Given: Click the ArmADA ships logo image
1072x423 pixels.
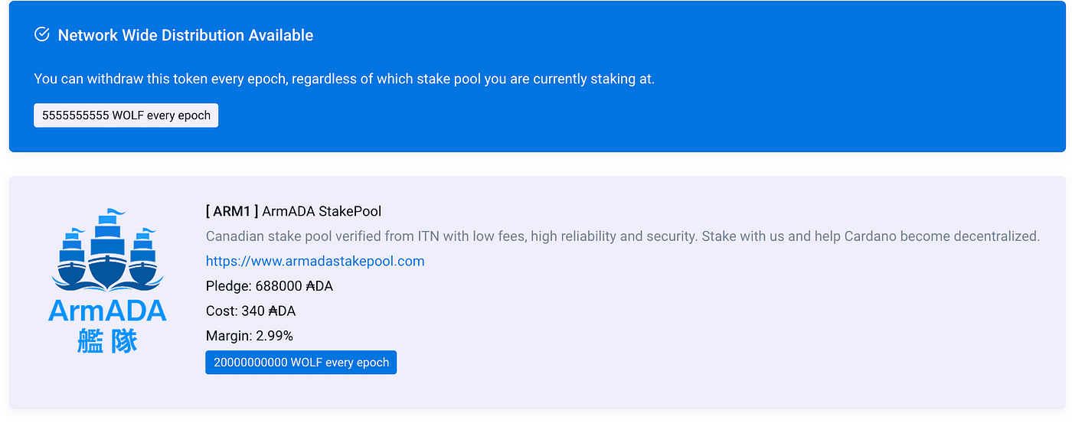Looking at the screenshot, I should tap(107, 280).
